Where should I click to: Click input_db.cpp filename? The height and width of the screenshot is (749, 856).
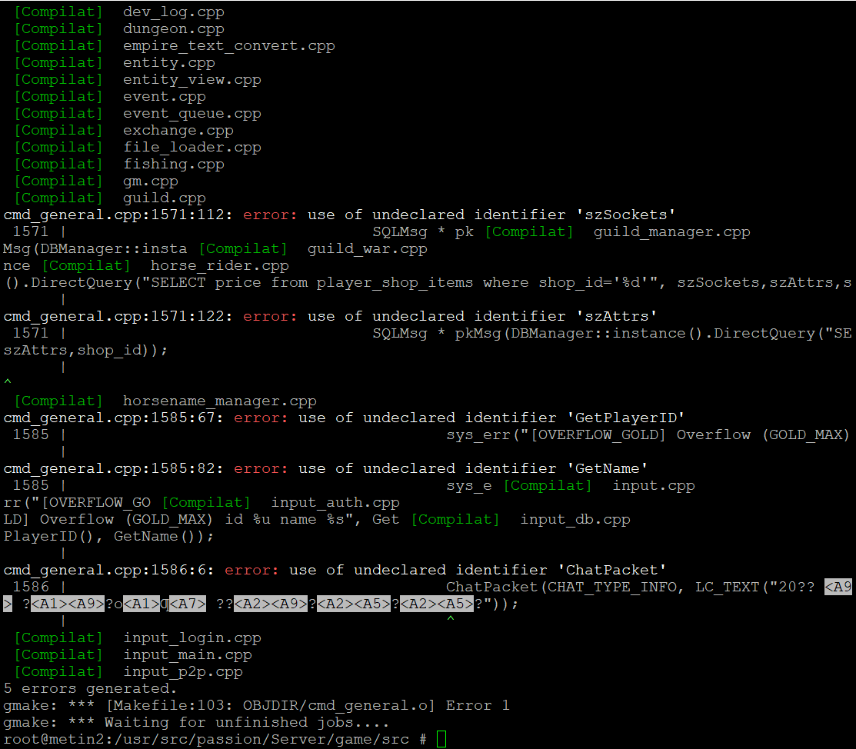(x=575, y=520)
